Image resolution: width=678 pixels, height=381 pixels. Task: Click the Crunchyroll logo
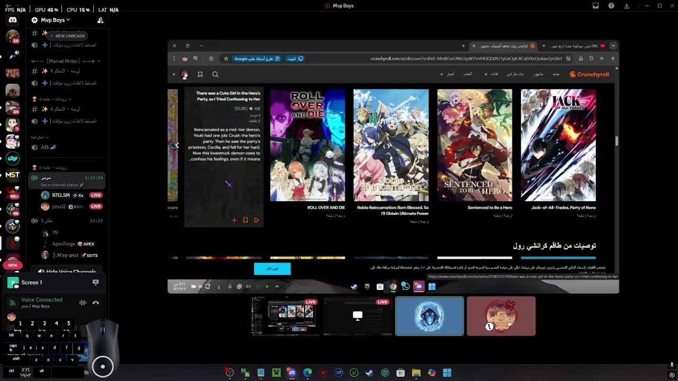coord(590,75)
